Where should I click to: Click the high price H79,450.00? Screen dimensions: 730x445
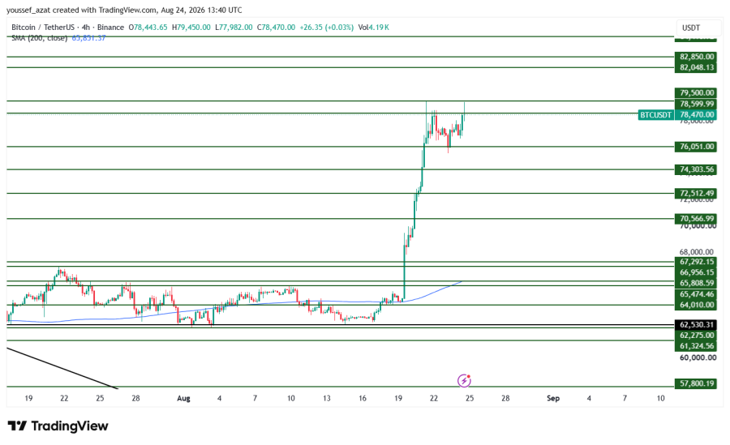(191, 28)
